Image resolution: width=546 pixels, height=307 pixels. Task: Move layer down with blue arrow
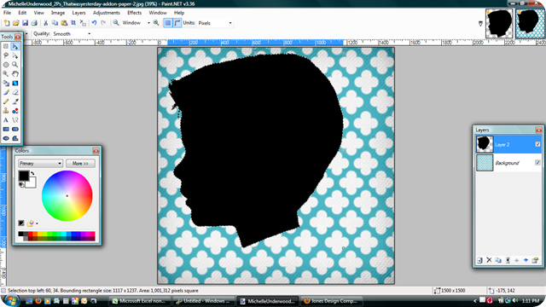coord(526,260)
